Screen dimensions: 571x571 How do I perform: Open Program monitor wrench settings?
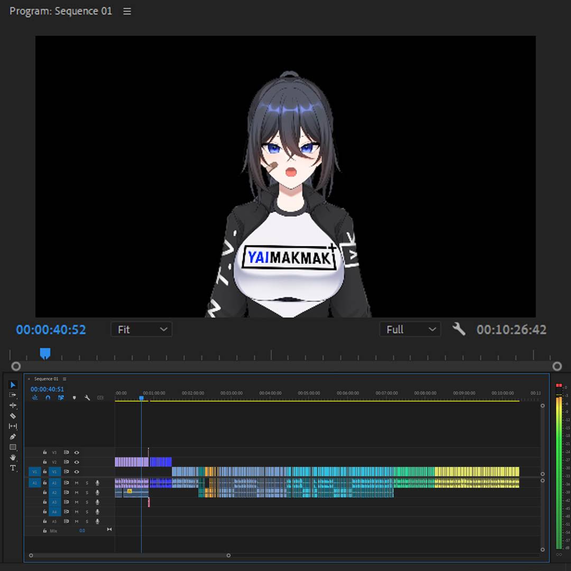(458, 329)
